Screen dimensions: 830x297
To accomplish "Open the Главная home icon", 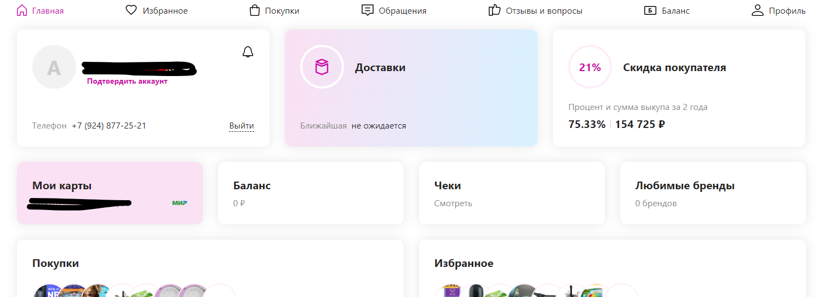I will [x=22, y=10].
